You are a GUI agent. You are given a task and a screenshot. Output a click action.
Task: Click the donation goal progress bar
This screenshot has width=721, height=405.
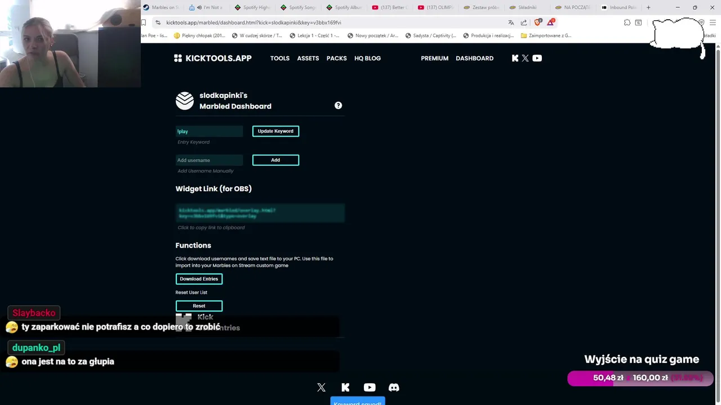(640, 378)
